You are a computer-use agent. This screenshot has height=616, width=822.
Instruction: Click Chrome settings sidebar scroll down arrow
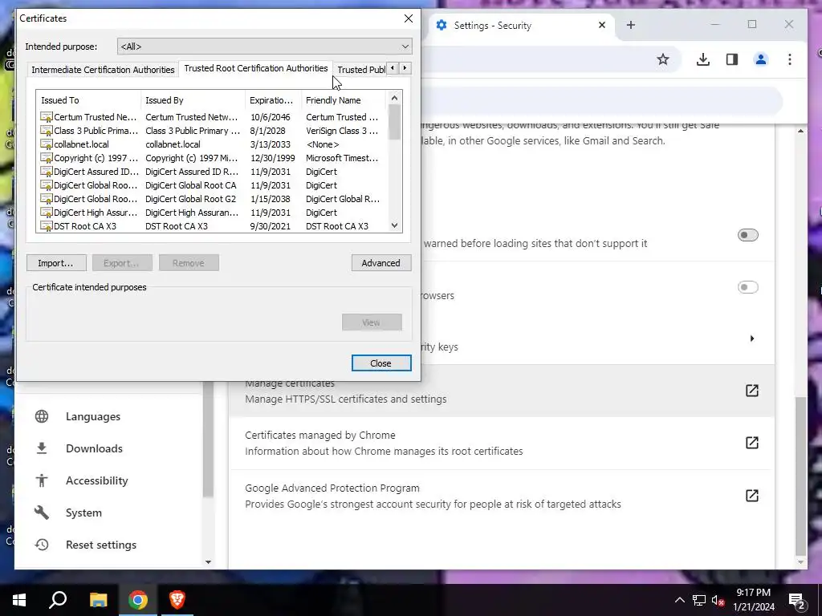(x=208, y=561)
